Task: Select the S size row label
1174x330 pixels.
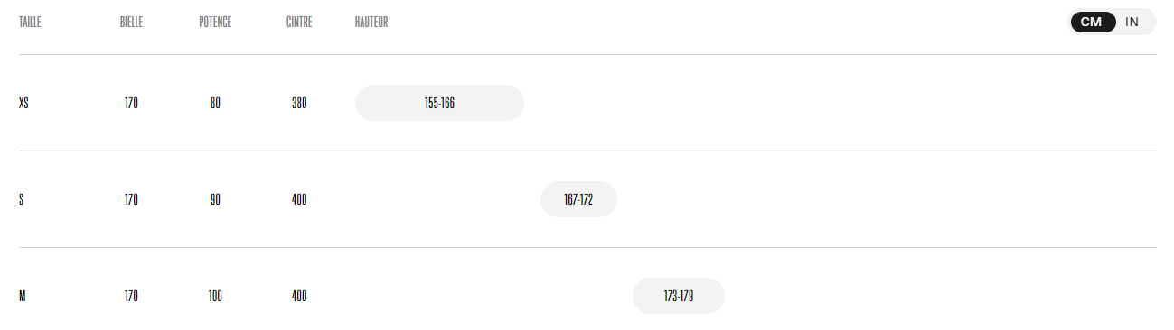Action: point(22,199)
